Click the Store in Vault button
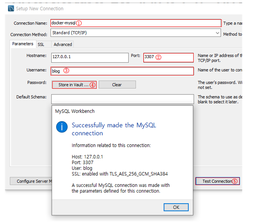Image resolution: width=254 pixels, height=223 pixels. click(x=74, y=85)
